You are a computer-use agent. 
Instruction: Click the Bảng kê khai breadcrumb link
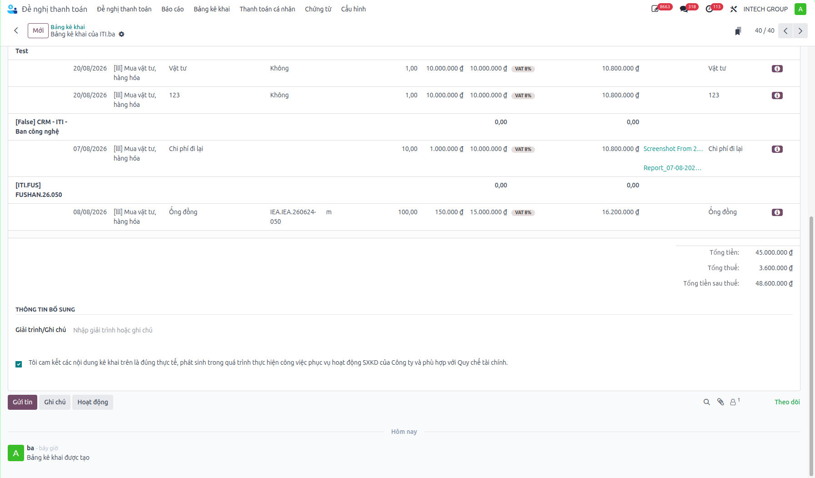(x=68, y=27)
